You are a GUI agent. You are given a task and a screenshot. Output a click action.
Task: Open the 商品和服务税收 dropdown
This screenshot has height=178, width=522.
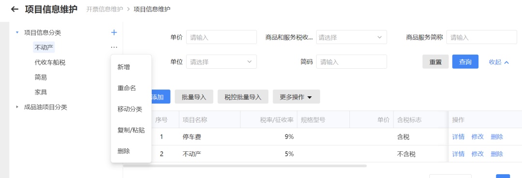(x=351, y=37)
